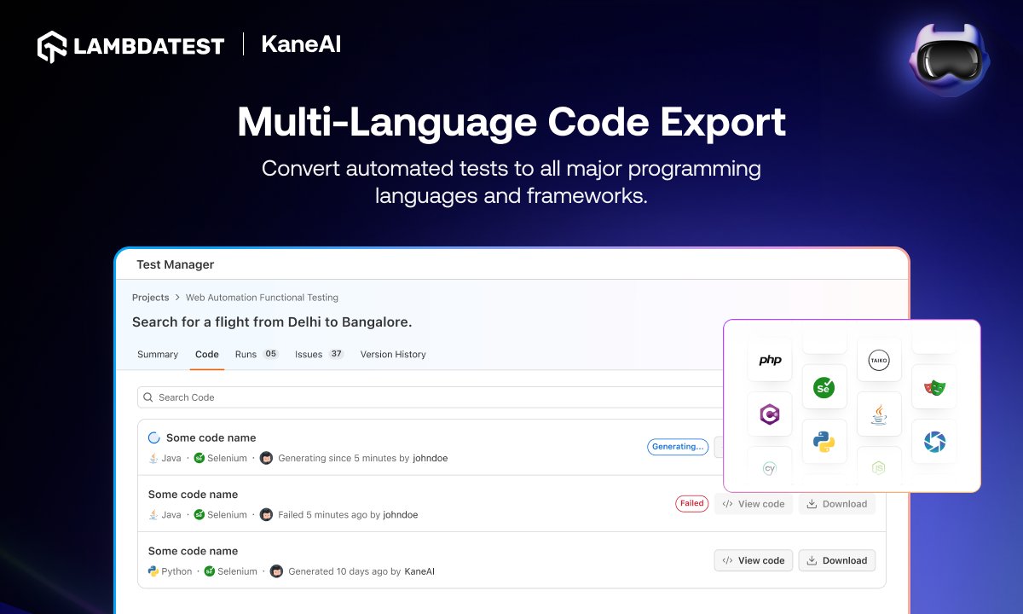Select the blue aperture framework tile

point(934,442)
